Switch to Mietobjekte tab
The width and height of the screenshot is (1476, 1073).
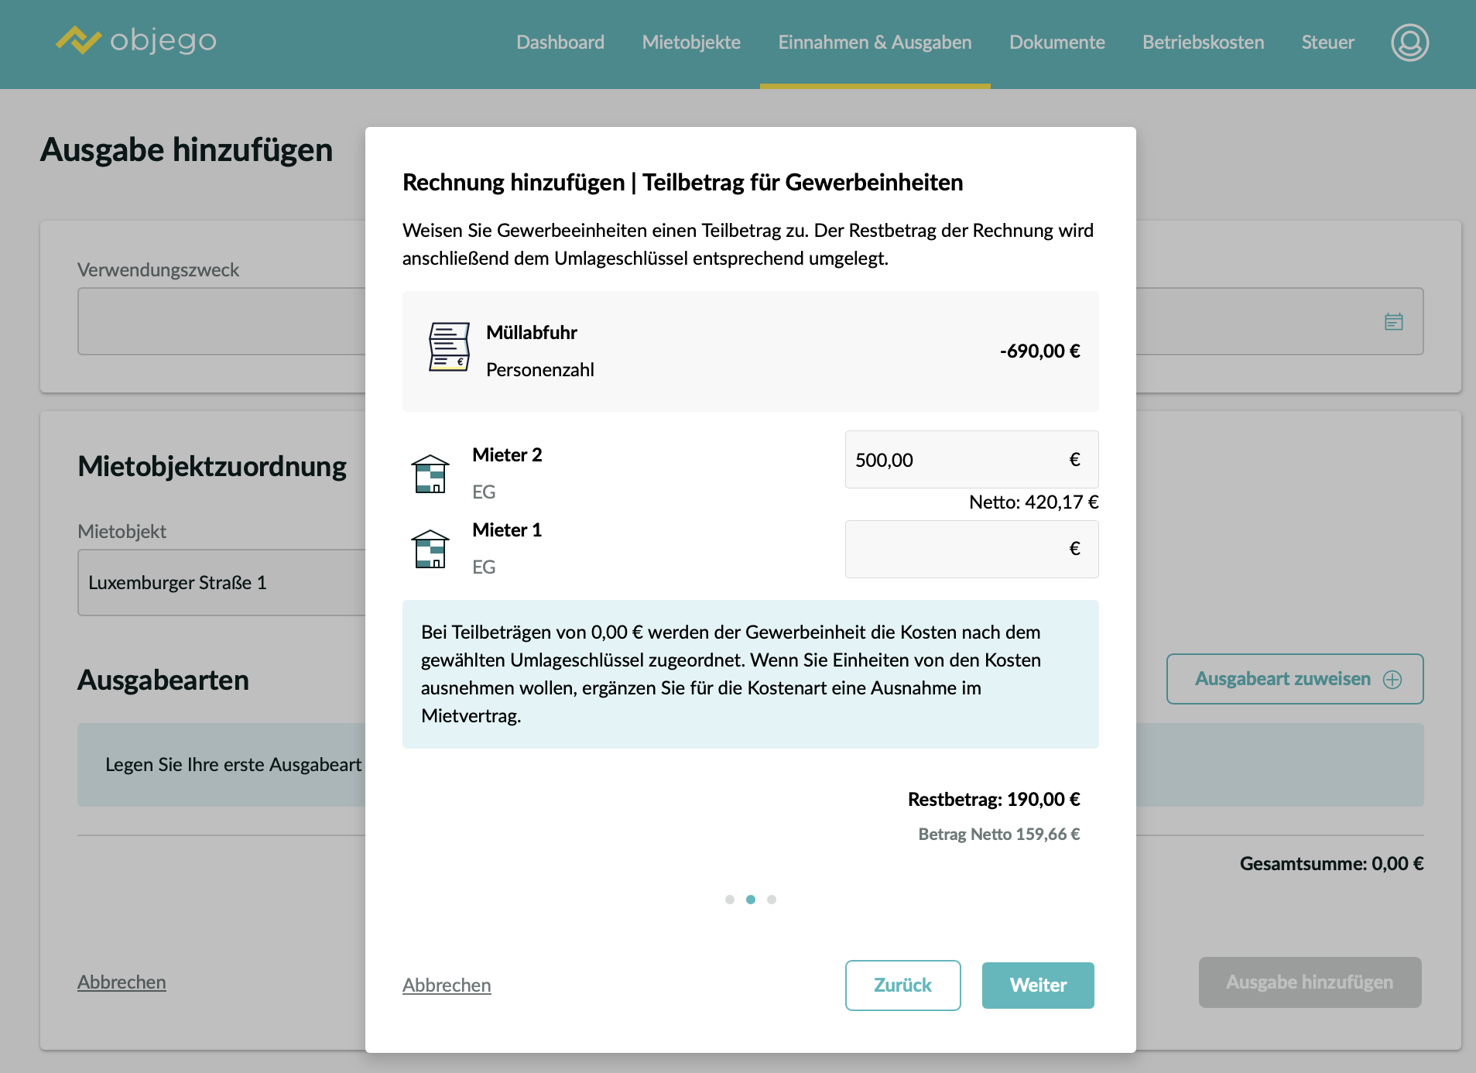691,43
